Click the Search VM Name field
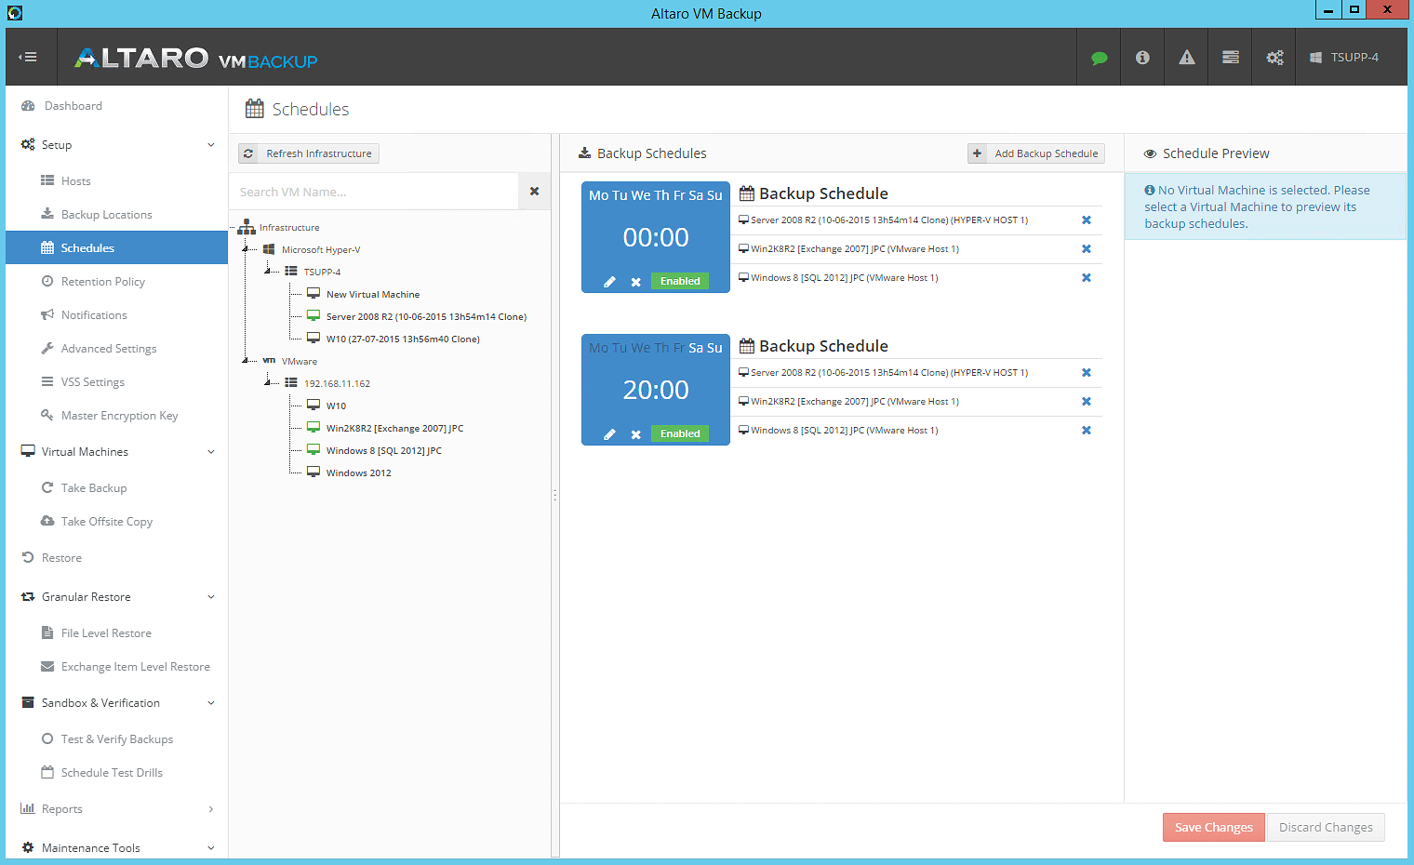Screen dimensions: 1414x865 (372, 192)
